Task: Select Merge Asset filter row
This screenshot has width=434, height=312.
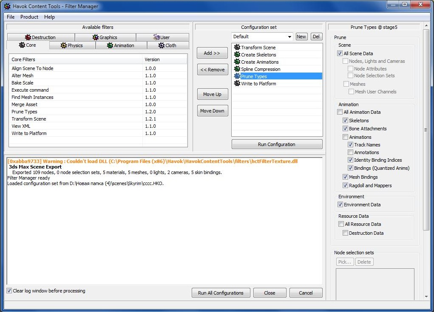Action: (98, 104)
